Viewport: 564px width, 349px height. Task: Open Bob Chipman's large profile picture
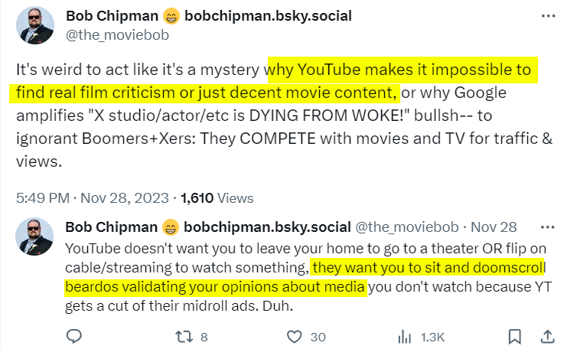pyautogui.click(x=34, y=25)
